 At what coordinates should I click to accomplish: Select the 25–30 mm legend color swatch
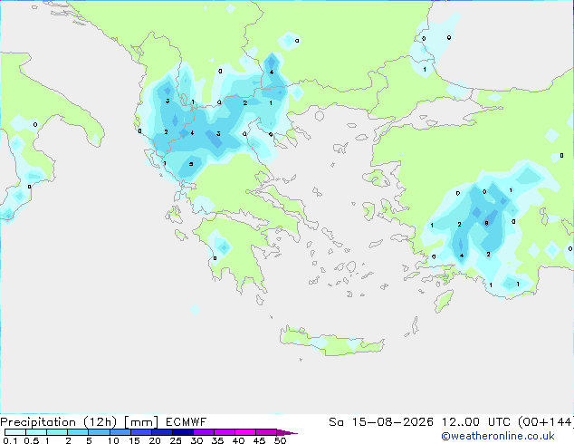click(x=183, y=432)
